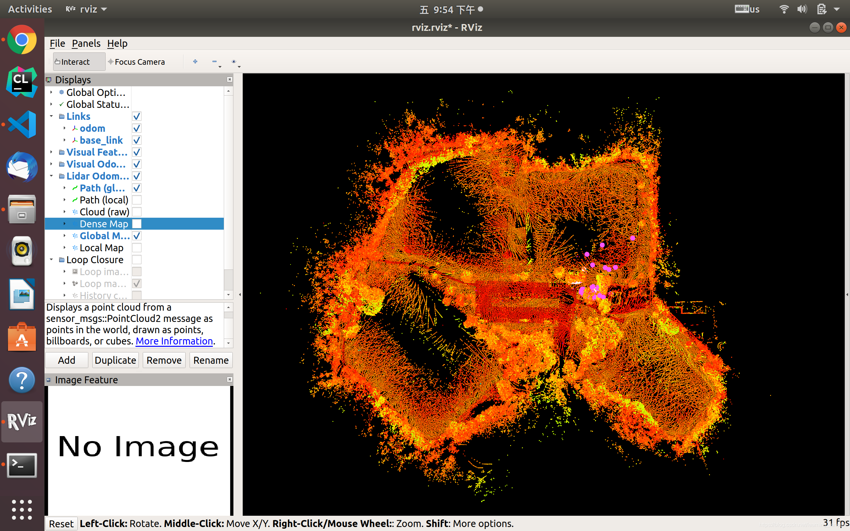
Task: Enable the Loop Closure checkbox
Action: [137, 260]
